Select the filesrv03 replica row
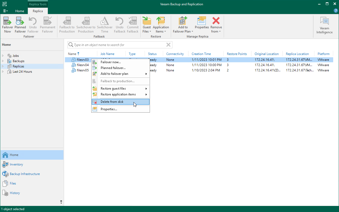Viewport: 339px width, 212px height. pos(199,60)
